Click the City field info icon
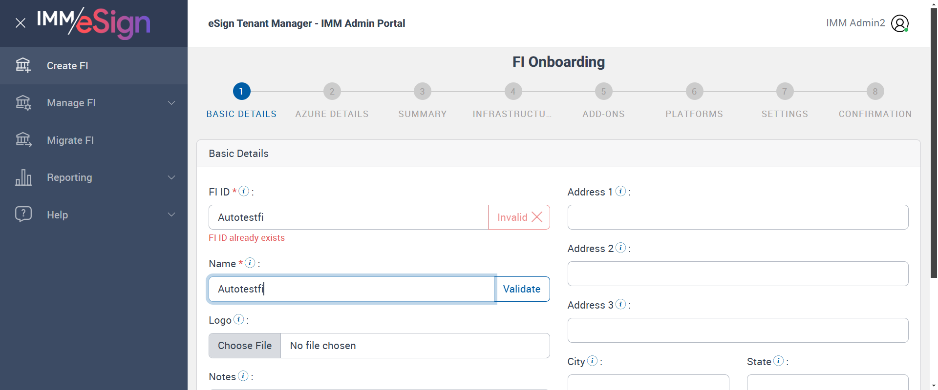 click(592, 361)
